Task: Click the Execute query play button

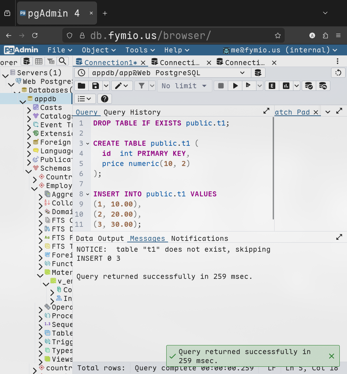Action: click(235, 86)
